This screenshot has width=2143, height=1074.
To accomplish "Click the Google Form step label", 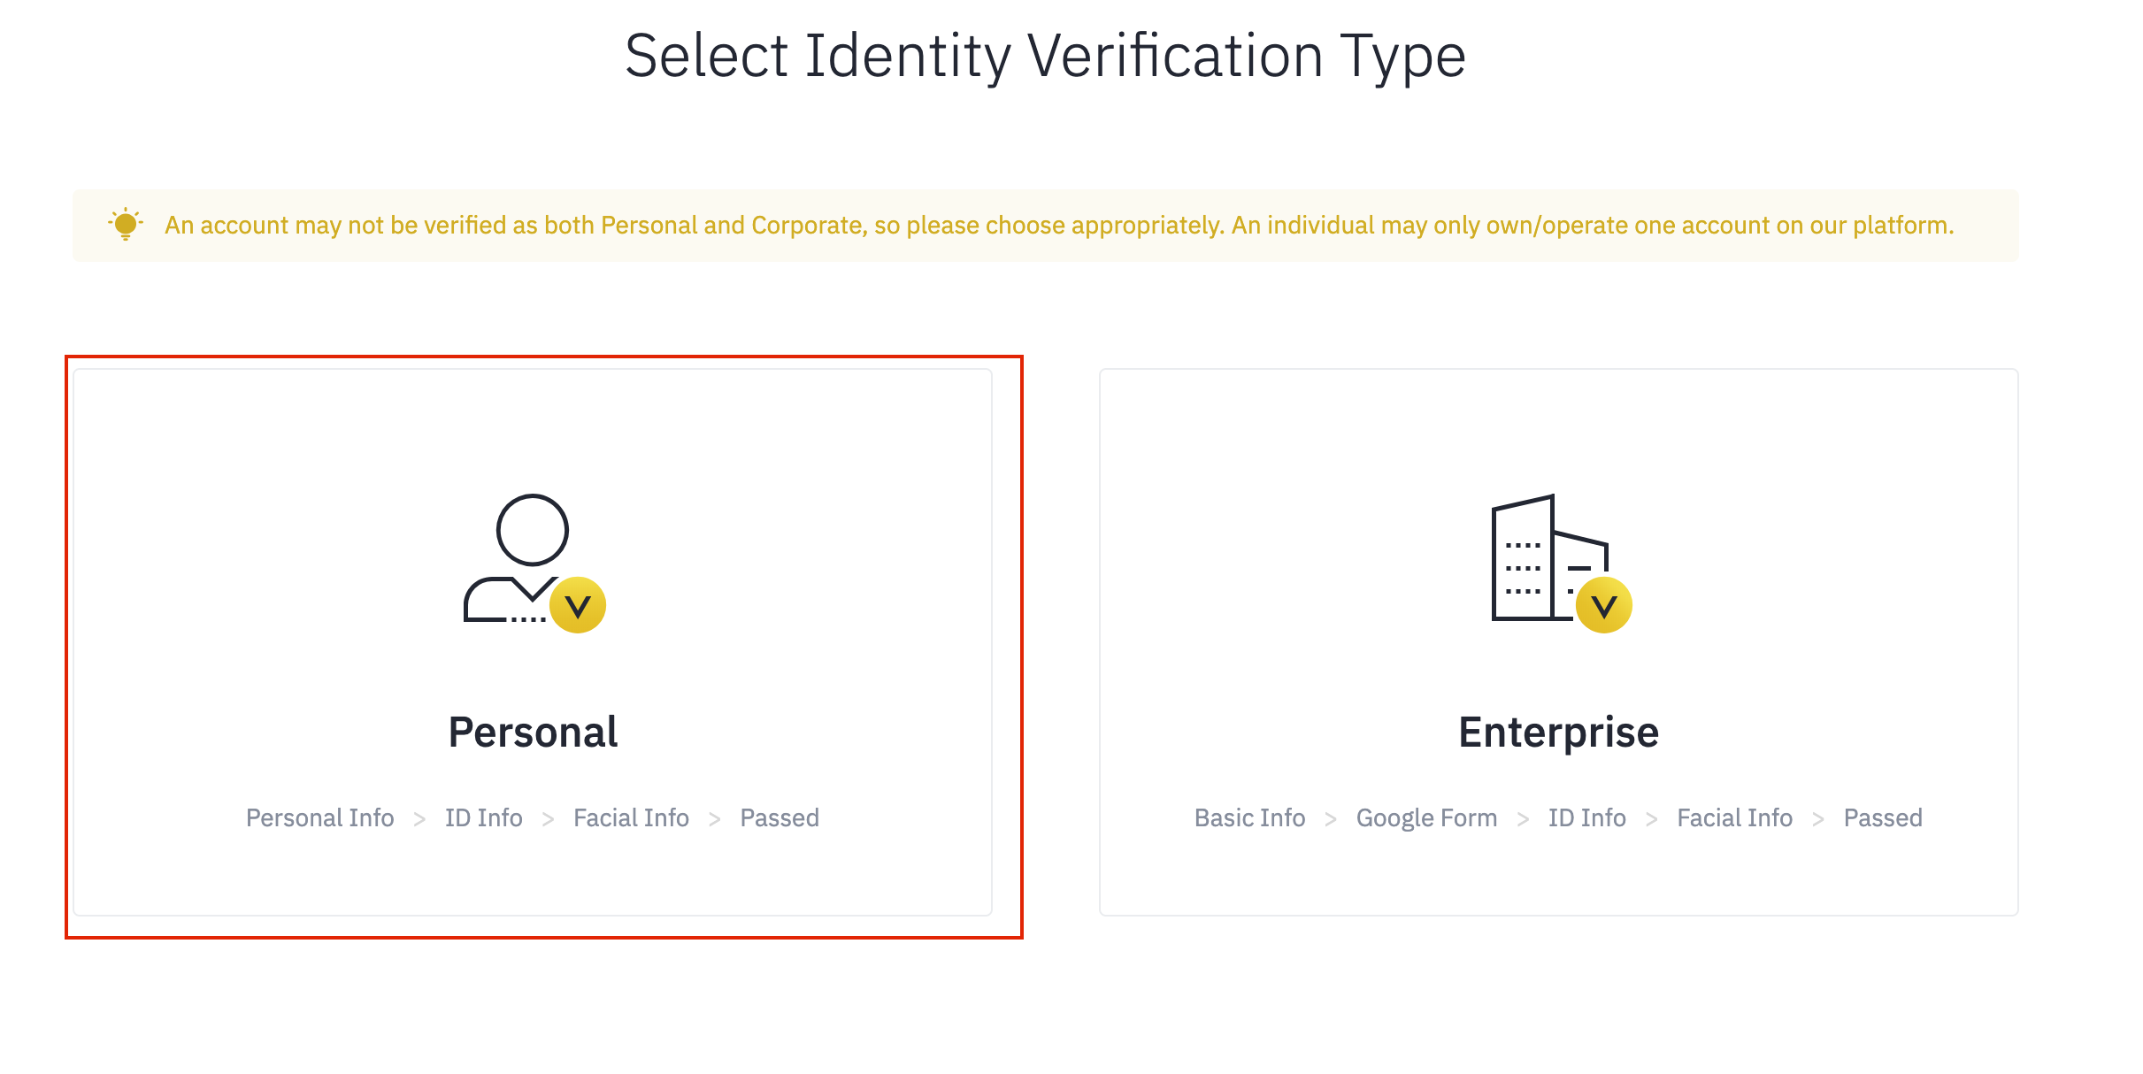I will click(x=1426, y=817).
